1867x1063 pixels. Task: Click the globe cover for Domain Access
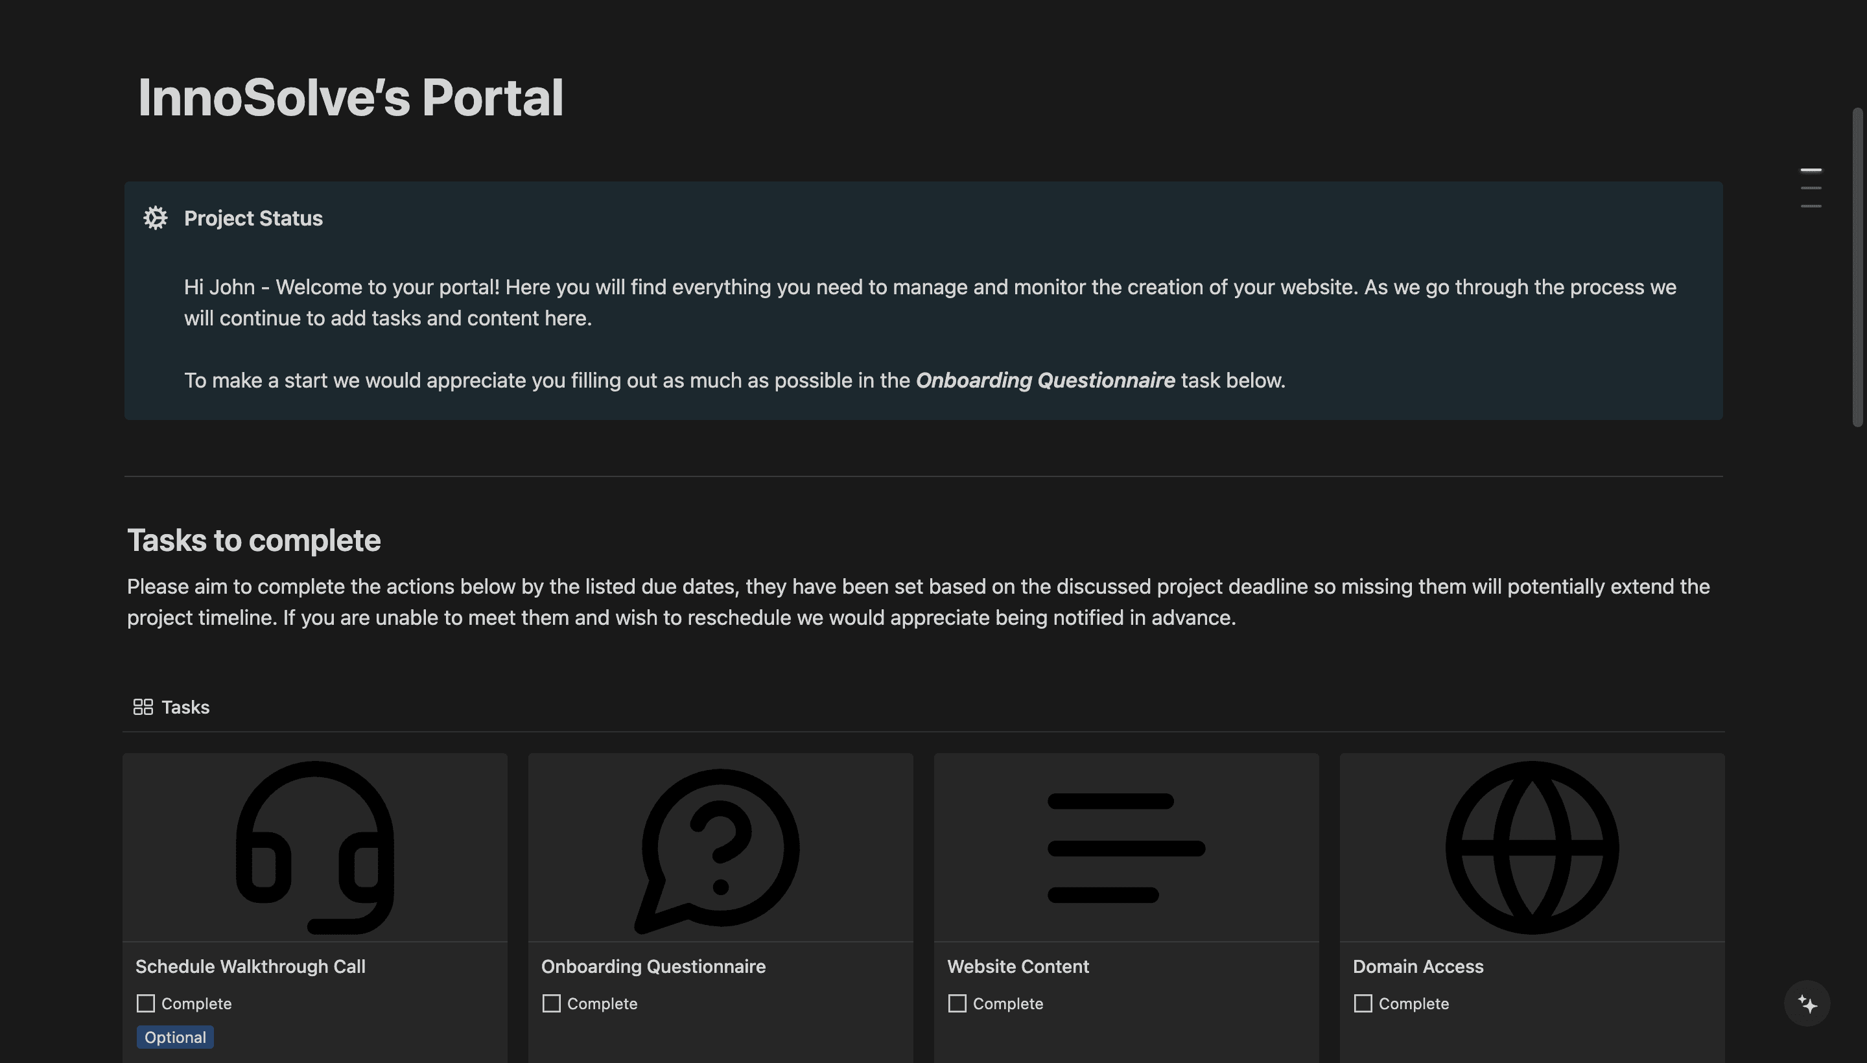coord(1532,848)
